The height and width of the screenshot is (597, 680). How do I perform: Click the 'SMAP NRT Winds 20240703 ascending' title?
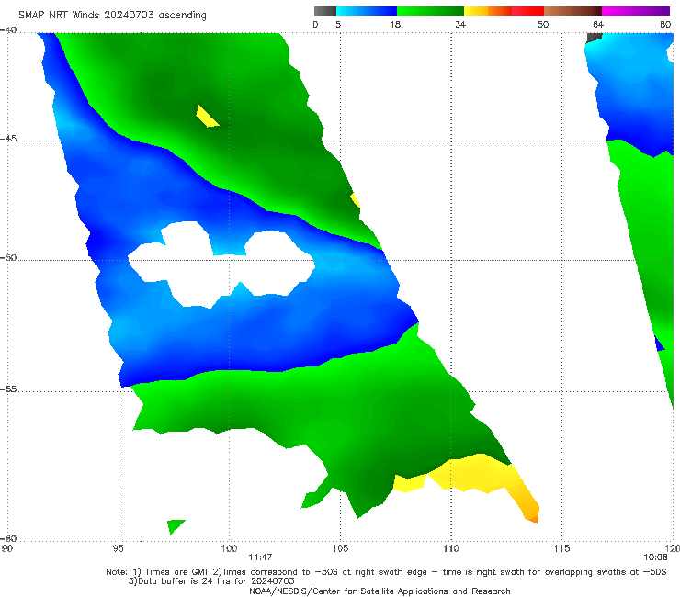[x=112, y=16]
